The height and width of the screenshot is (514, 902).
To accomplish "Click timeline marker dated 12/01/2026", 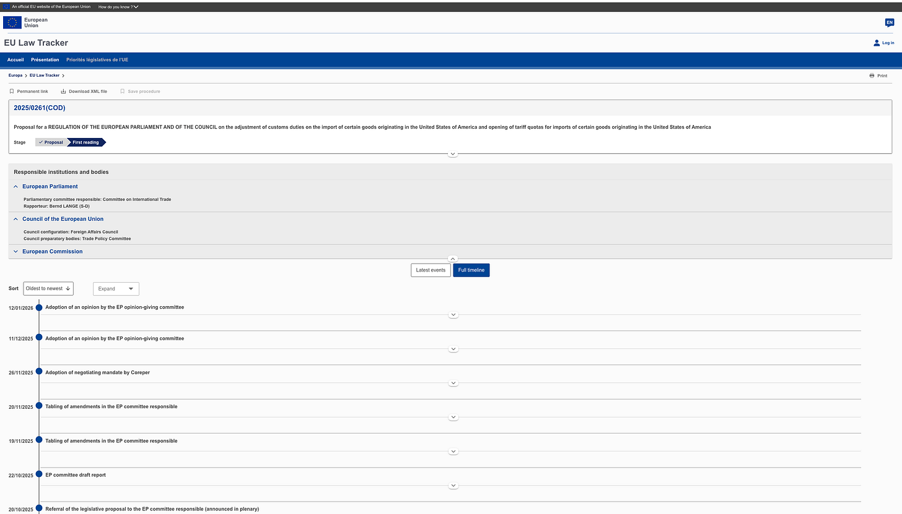I will 39,307.
